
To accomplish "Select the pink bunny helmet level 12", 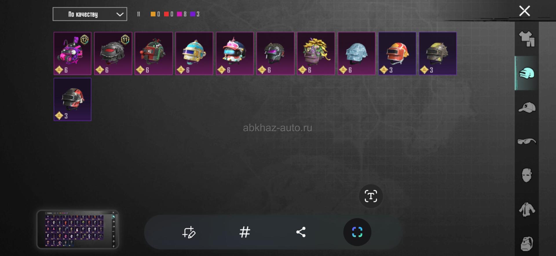I will [72, 53].
